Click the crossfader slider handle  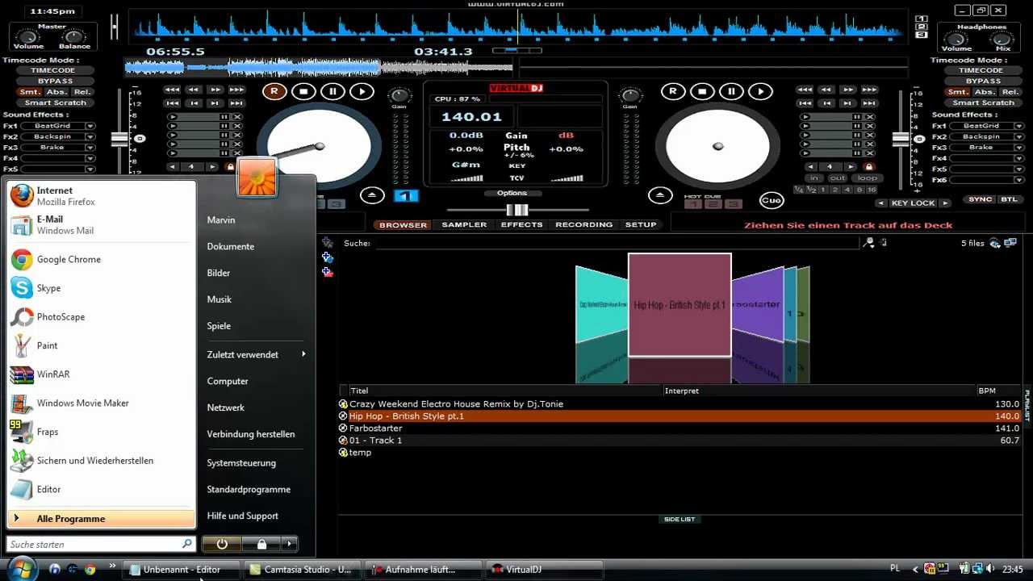tap(516, 210)
